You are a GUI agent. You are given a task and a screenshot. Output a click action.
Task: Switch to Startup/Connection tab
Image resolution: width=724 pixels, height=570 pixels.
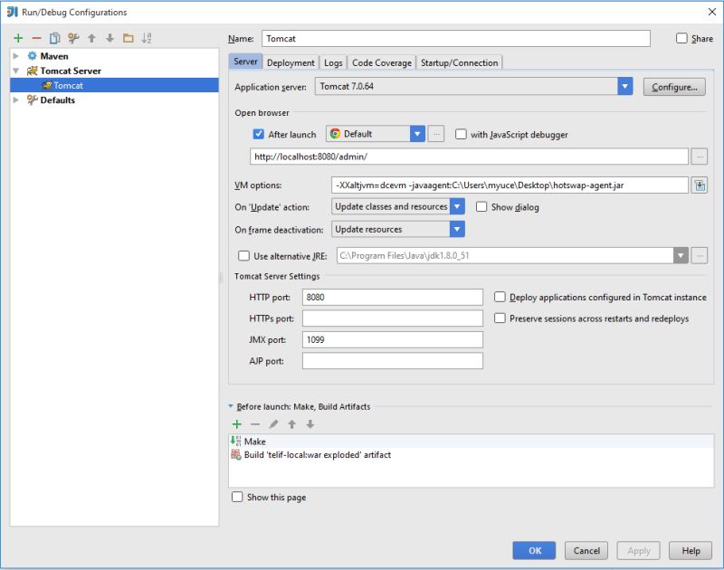[459, 62]
